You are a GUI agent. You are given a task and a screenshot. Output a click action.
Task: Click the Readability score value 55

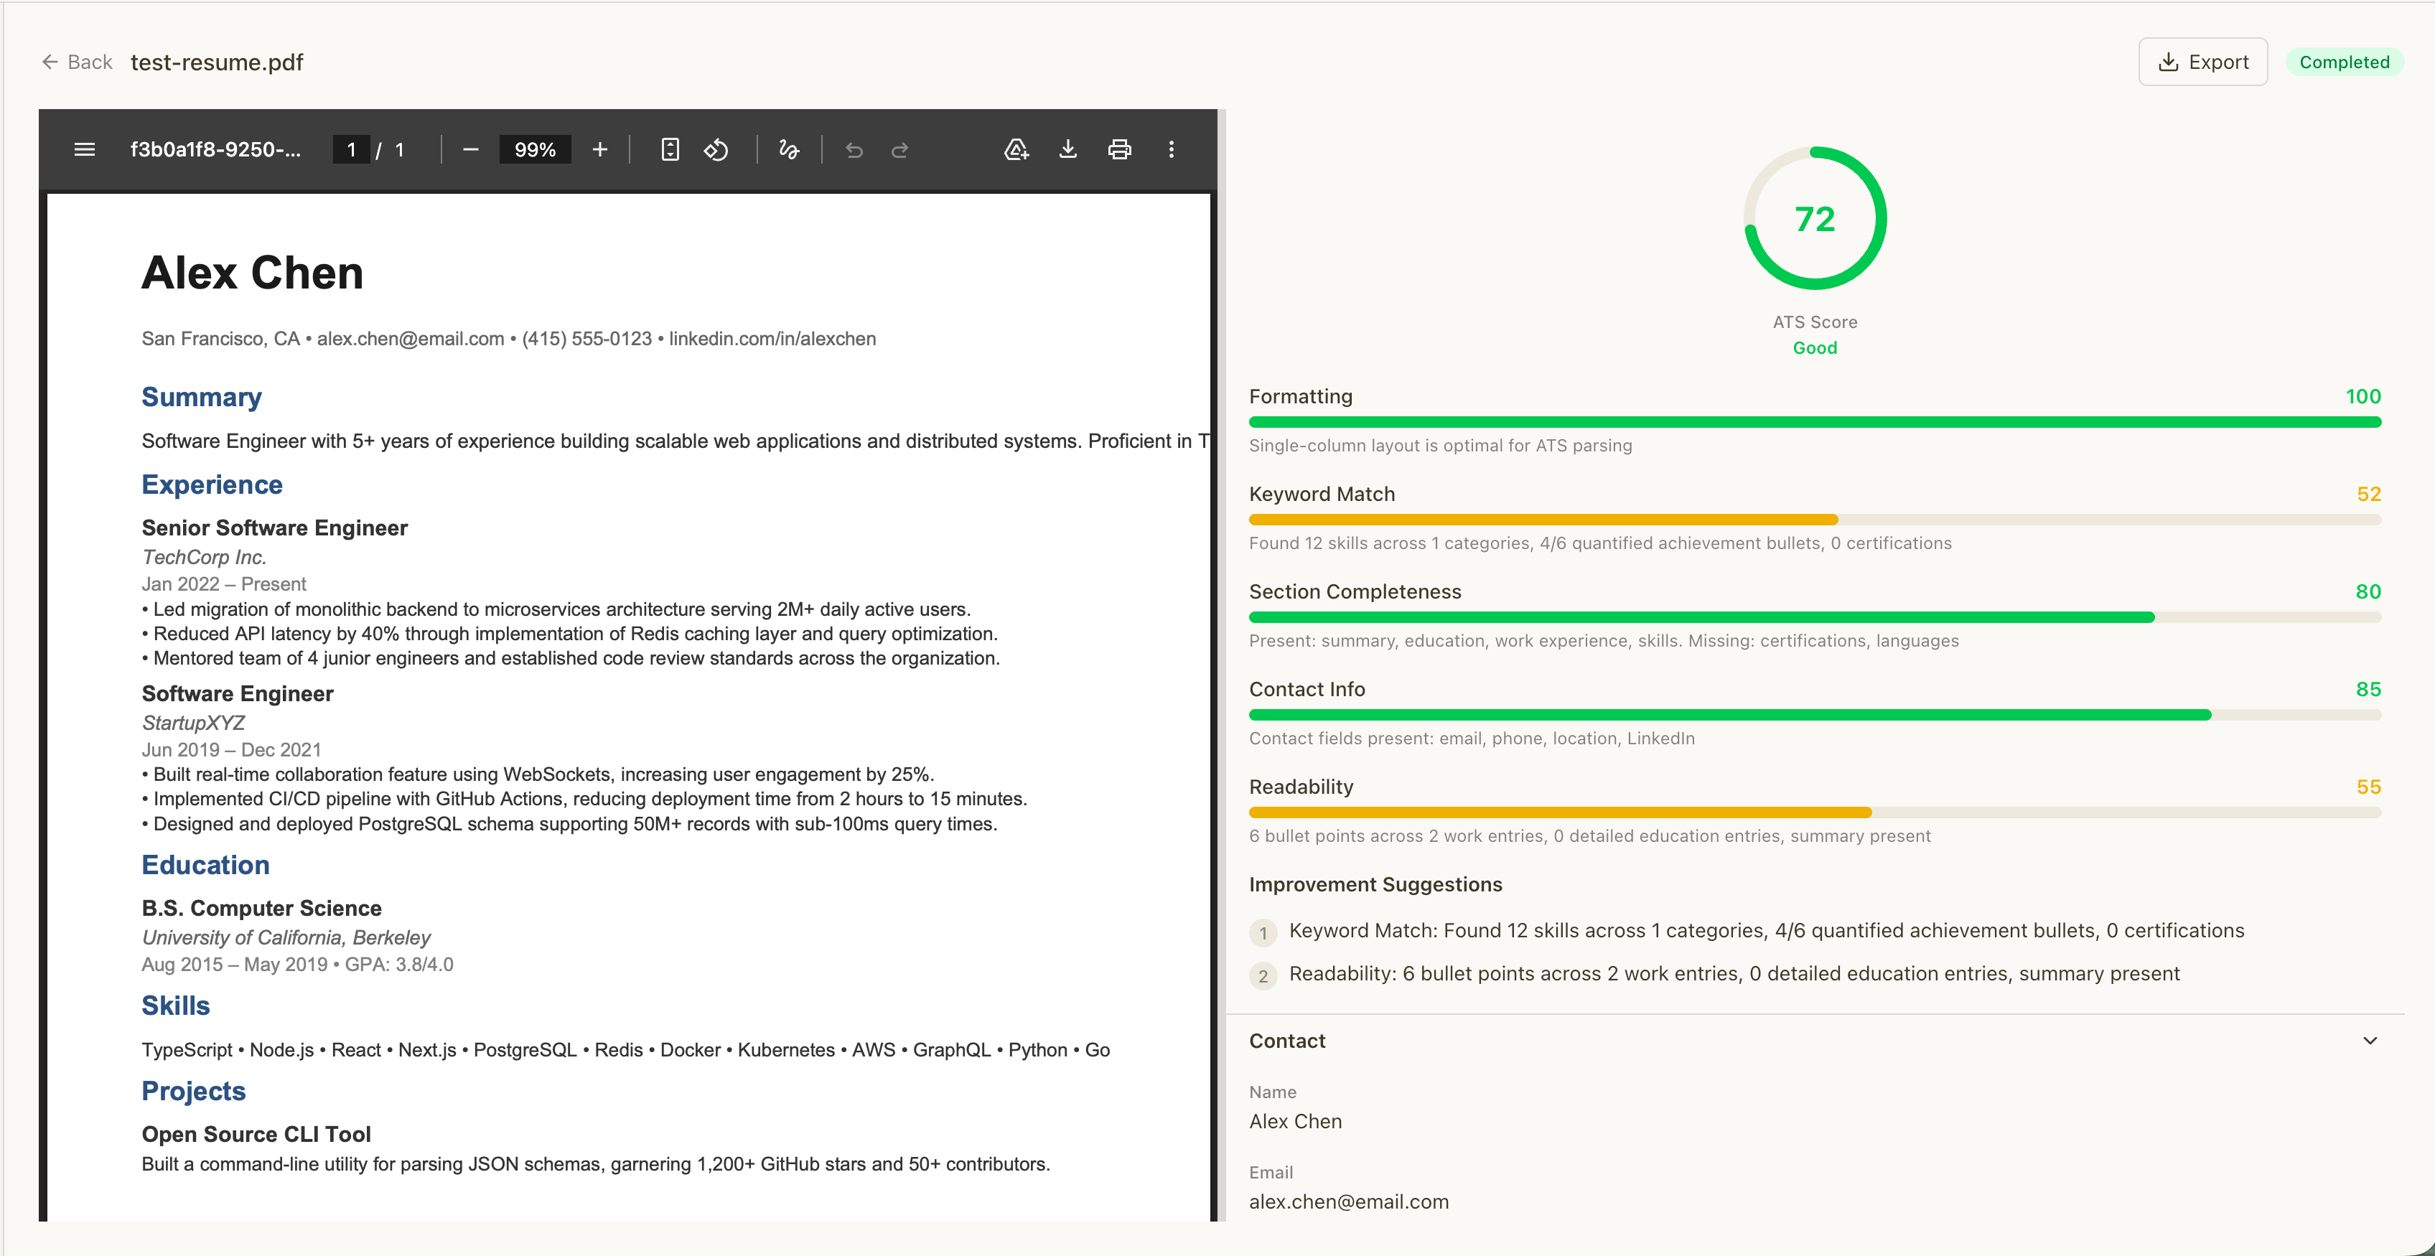[2369, 787]
